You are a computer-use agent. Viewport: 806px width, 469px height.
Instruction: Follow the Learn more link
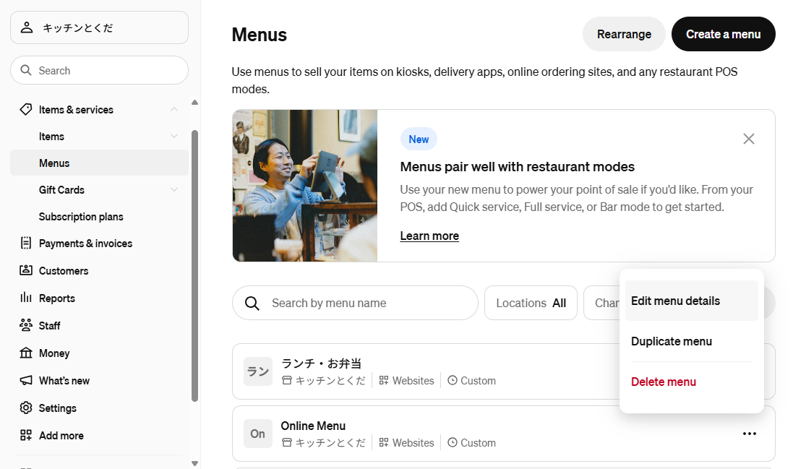pos(429,236)
